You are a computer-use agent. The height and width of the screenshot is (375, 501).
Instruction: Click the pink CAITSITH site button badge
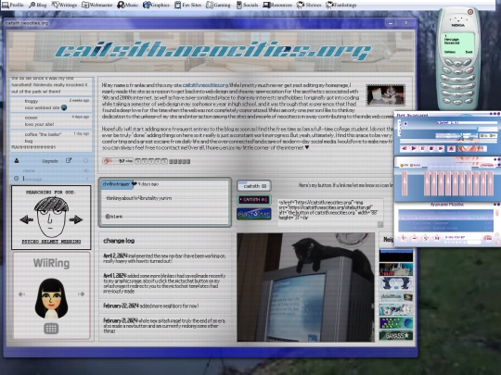[254, 200]
